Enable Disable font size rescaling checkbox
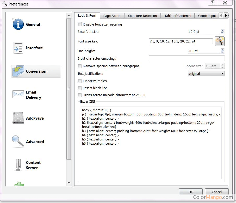This screenshot has height=203, width=236. pos(80,24)
